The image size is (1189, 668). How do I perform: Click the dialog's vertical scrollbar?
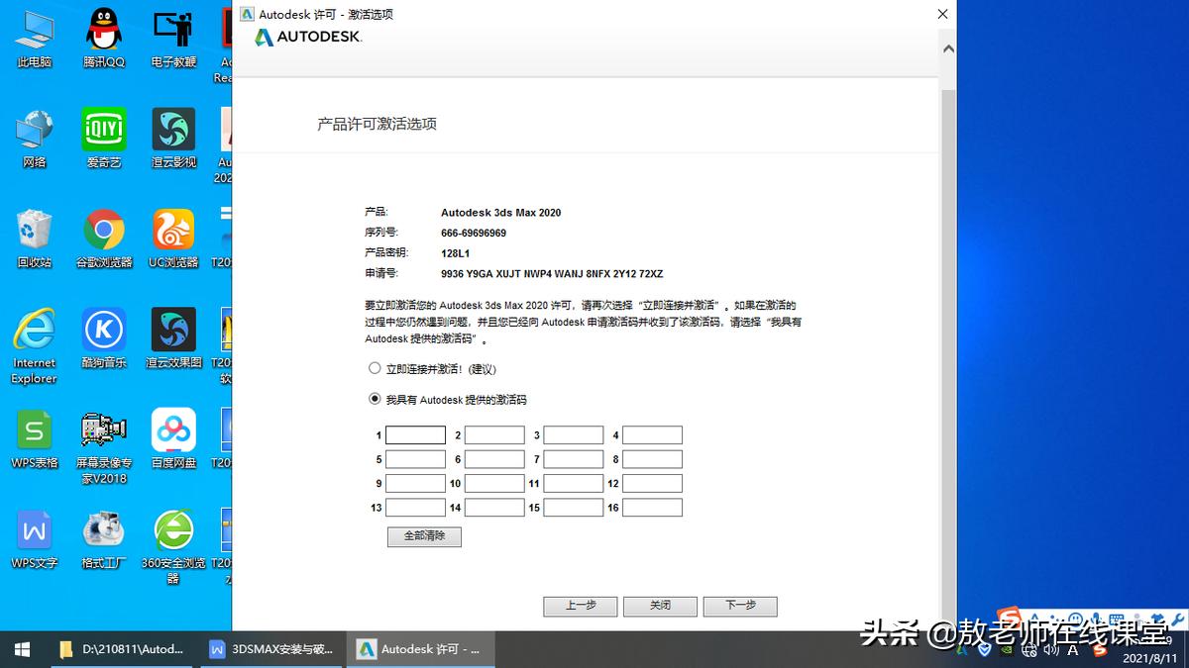pyautogui.click(x=946, y=297)
